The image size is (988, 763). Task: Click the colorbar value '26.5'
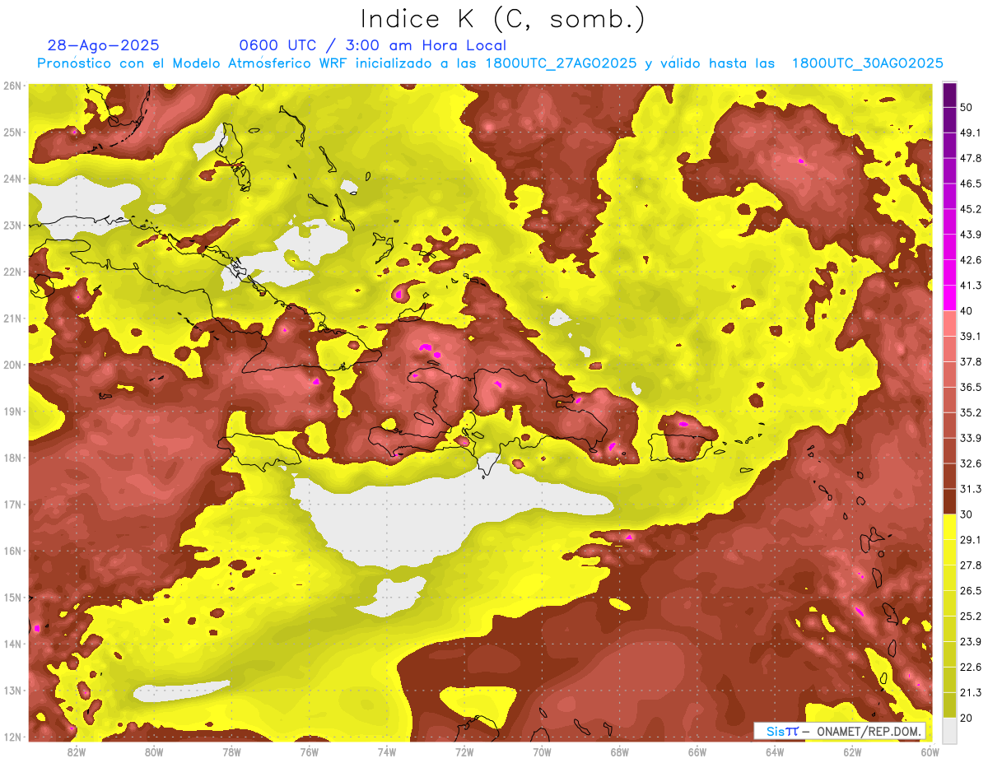970,590
